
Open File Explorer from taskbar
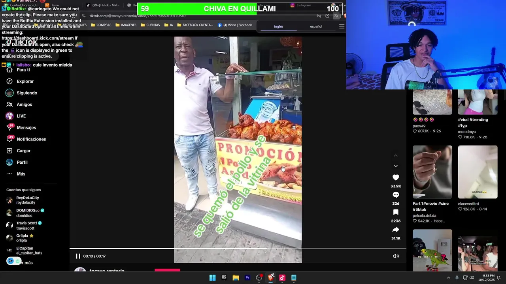click(x=236, y=278)
